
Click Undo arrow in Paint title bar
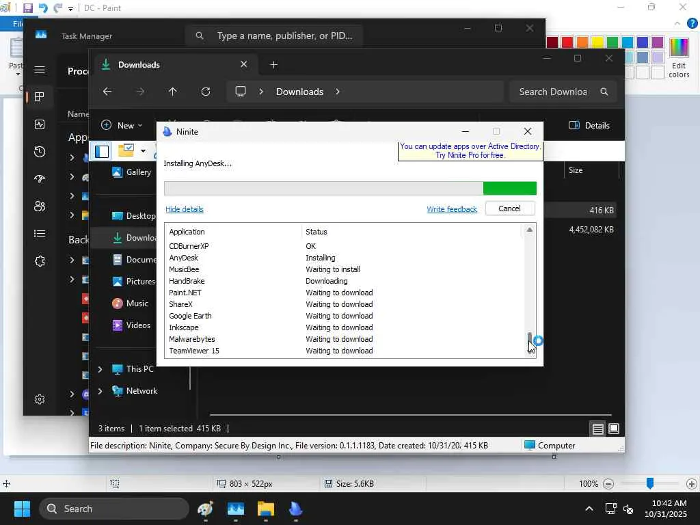pyautogui.click(x=43, y=8)
